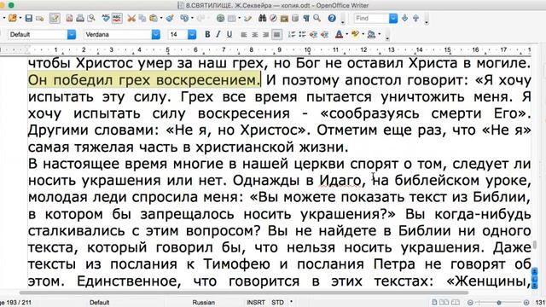546x307 pixels.
Task: Toggle Nonprinting Characters
Action: point(306,18)
